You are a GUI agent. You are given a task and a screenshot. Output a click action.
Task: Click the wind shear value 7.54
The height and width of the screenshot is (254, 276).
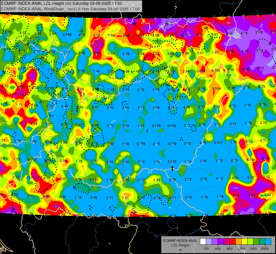tap(51, 70)
